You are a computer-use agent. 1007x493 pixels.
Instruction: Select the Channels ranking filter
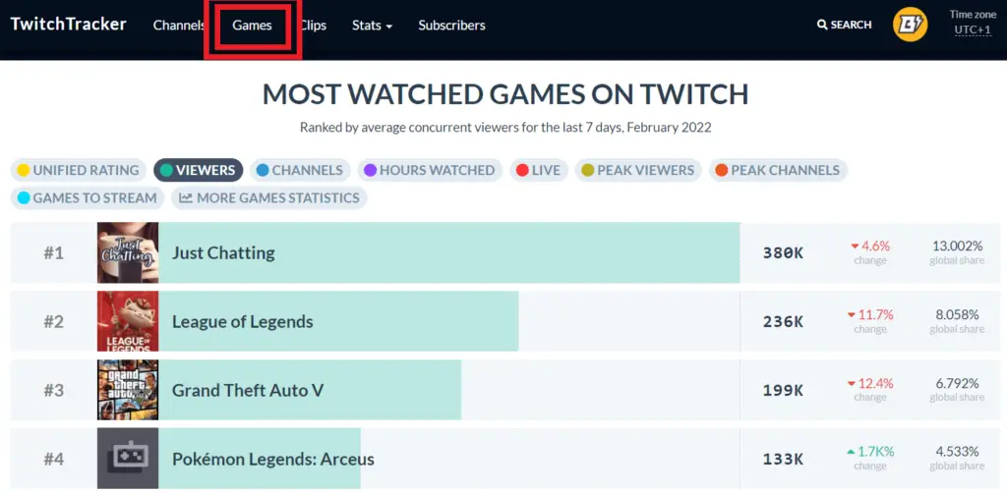(x=300, y=171)
